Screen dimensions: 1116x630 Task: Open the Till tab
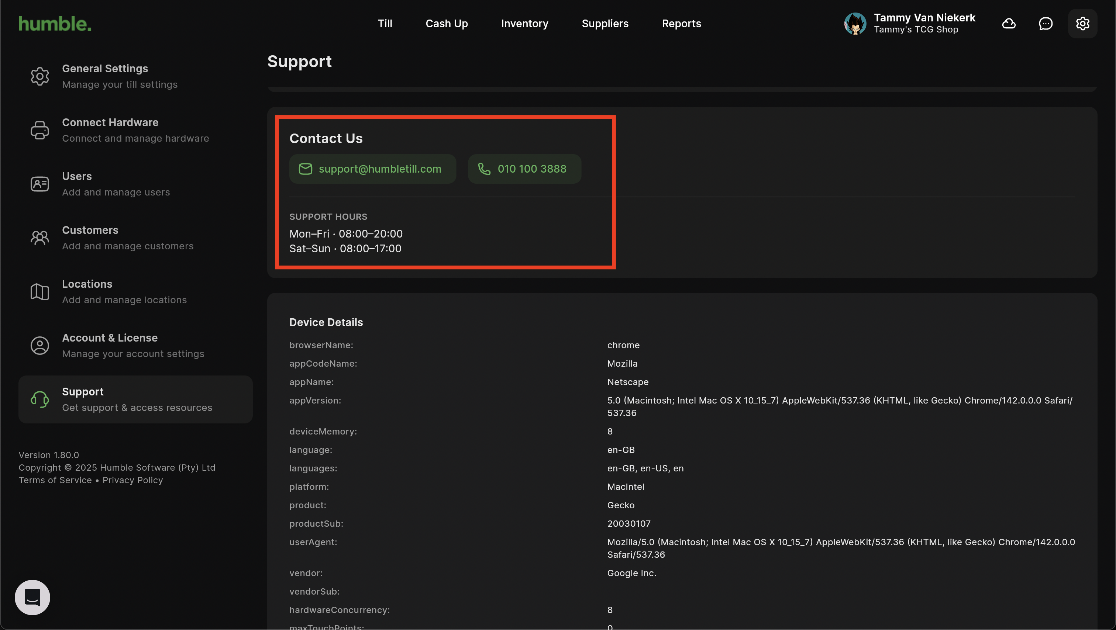(x=385, y=23)
